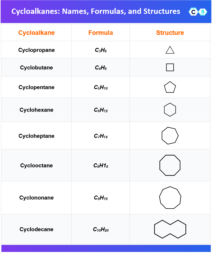Click the Cycloalkane column header
This screenshot has height=253, width=212.
[x=36, y=33]
